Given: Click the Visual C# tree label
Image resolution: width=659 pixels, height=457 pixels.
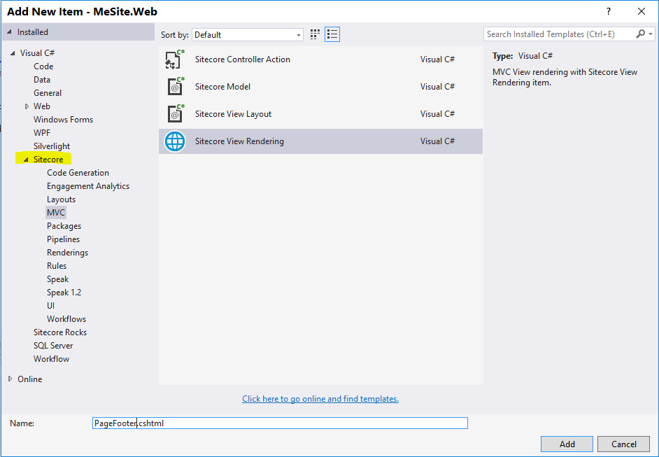Looking at the screenshot, I should pyautogui.click(x=37, y=53).
